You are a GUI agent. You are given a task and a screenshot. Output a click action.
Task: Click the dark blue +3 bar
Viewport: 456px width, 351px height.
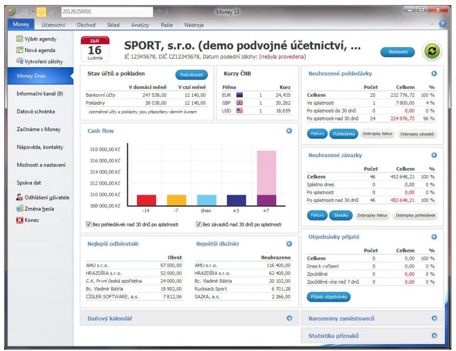[237, 200]
